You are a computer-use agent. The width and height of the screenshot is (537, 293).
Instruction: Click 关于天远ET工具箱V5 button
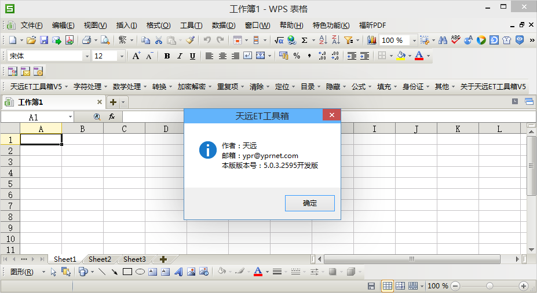[x=493, y=87]
